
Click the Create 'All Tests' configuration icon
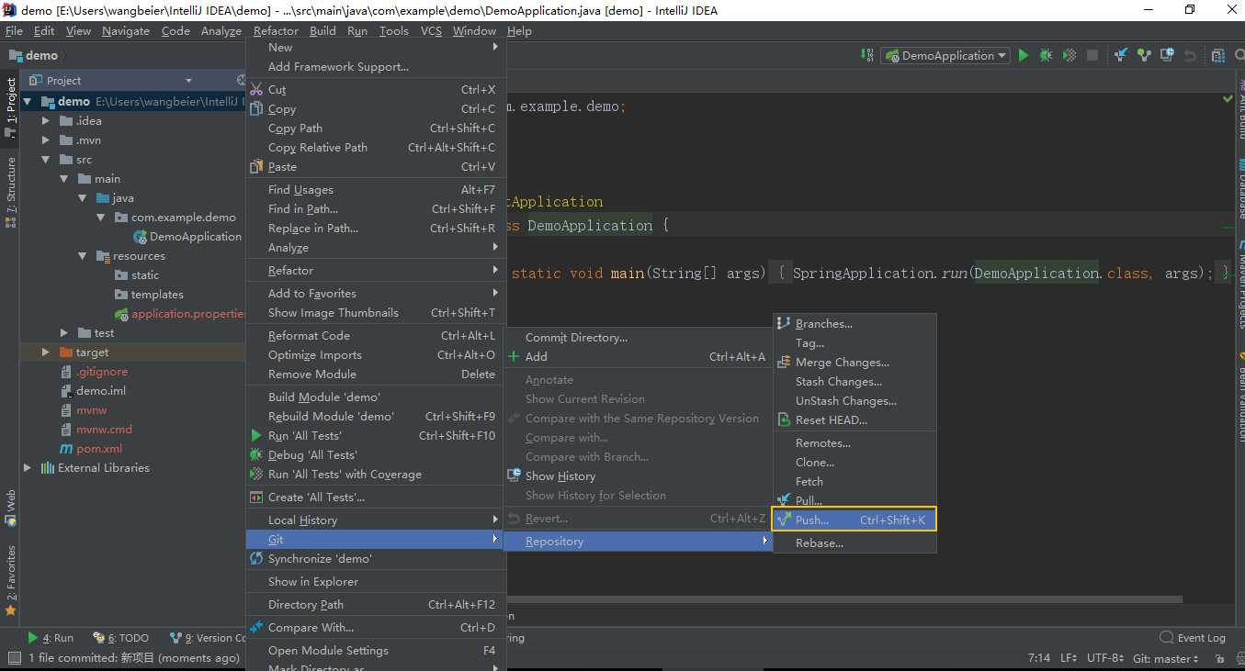tap(256, 497)
